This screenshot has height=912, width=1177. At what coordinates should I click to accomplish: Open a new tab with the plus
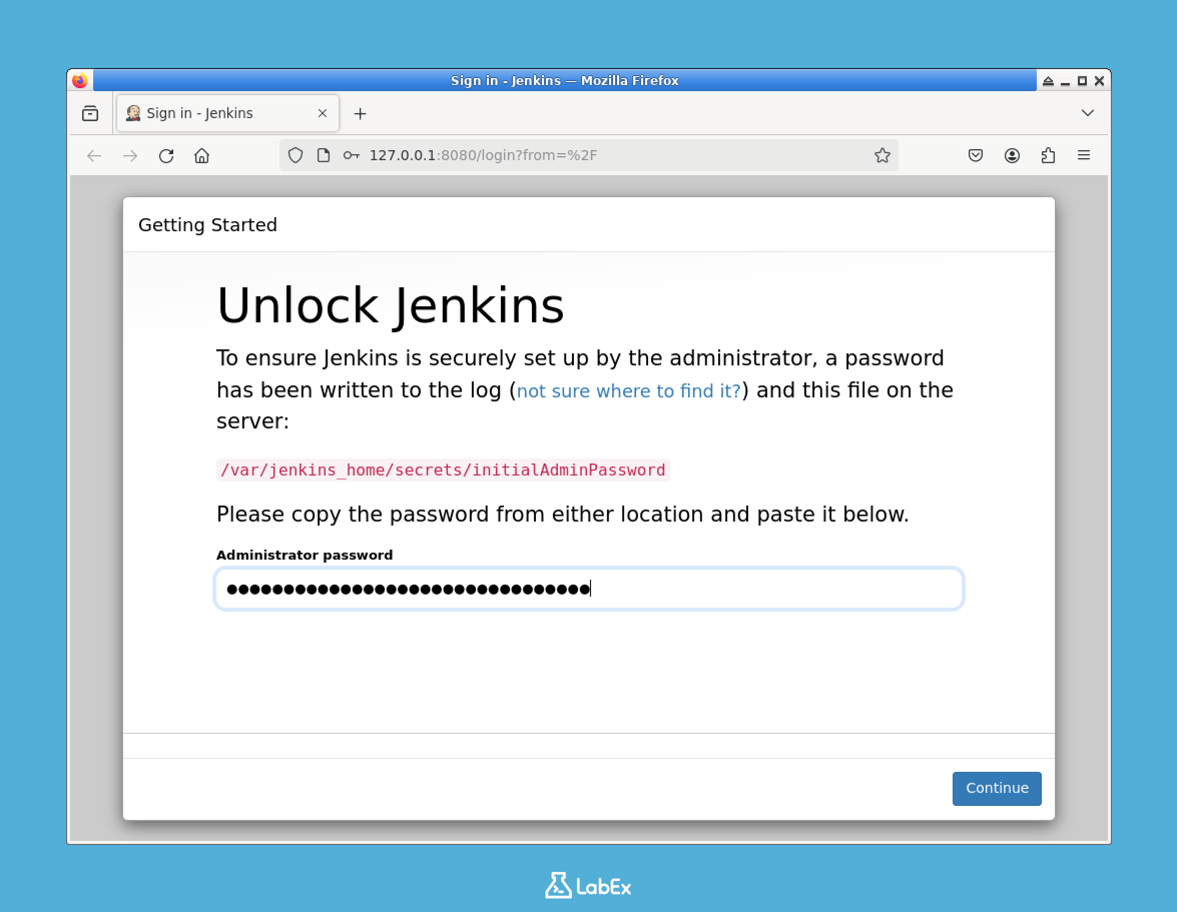(360, 113)
